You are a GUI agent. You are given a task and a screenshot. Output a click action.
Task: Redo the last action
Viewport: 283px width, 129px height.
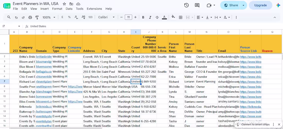[x=23, y=17]
